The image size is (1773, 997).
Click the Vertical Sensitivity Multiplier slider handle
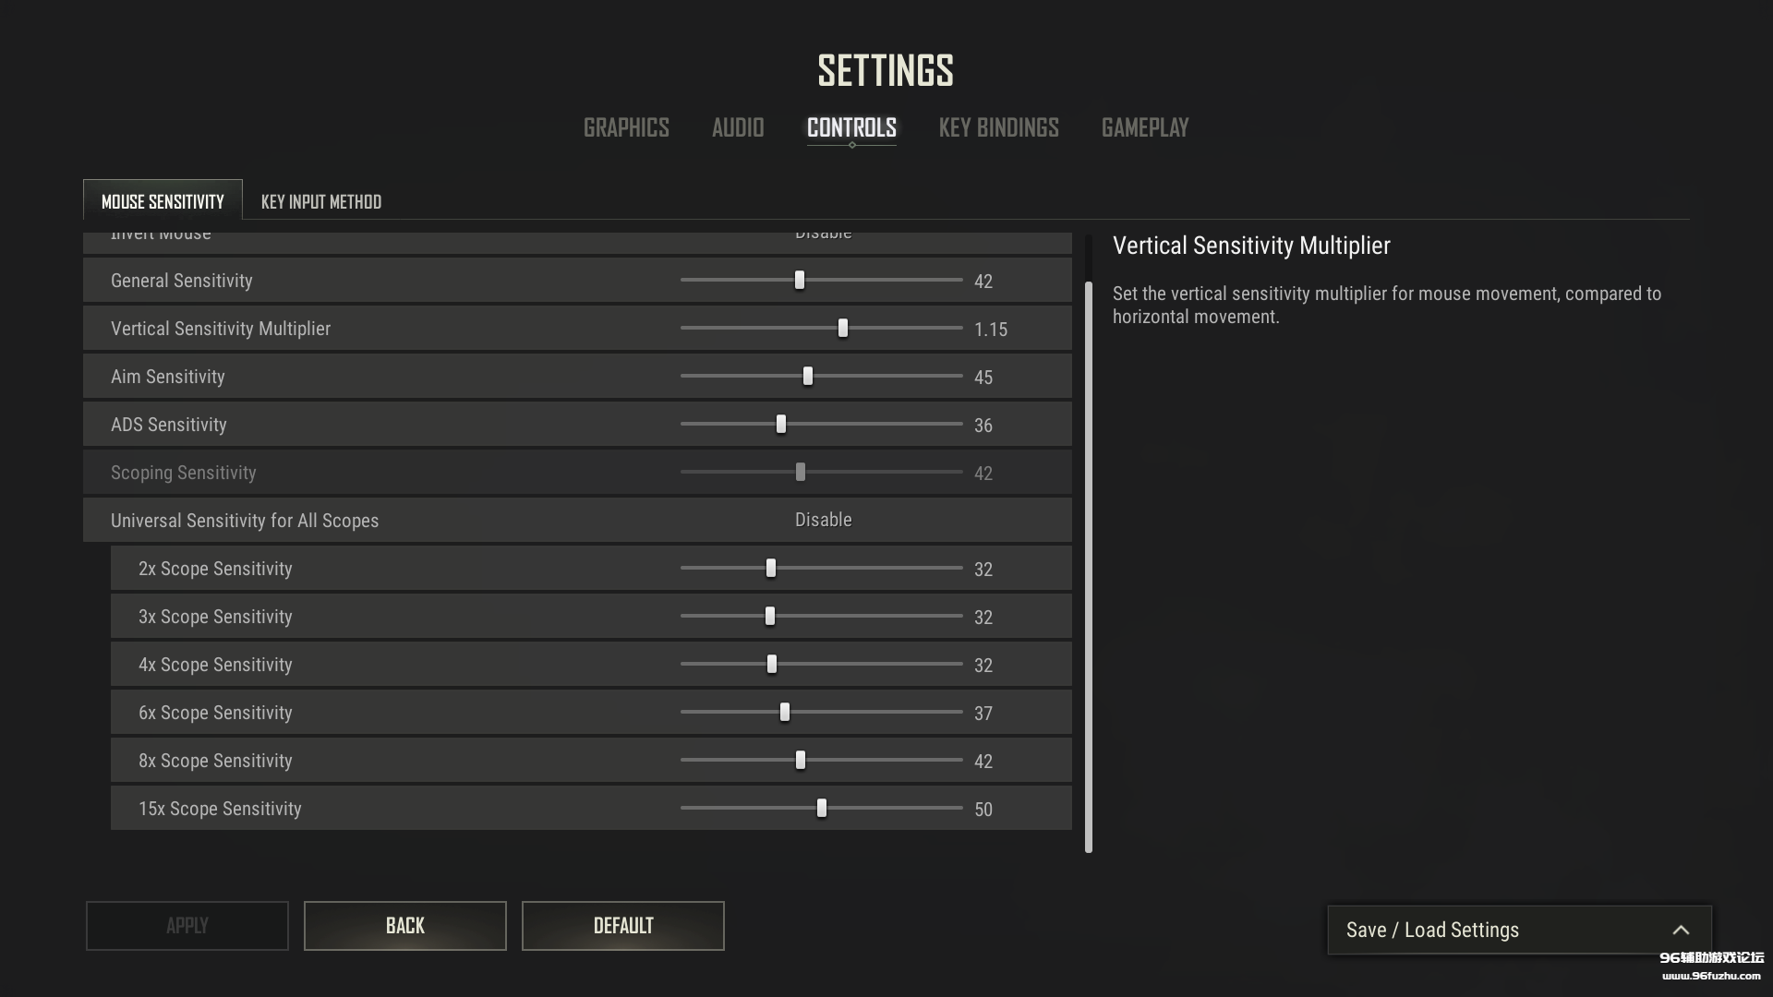[x=842, y=328]
